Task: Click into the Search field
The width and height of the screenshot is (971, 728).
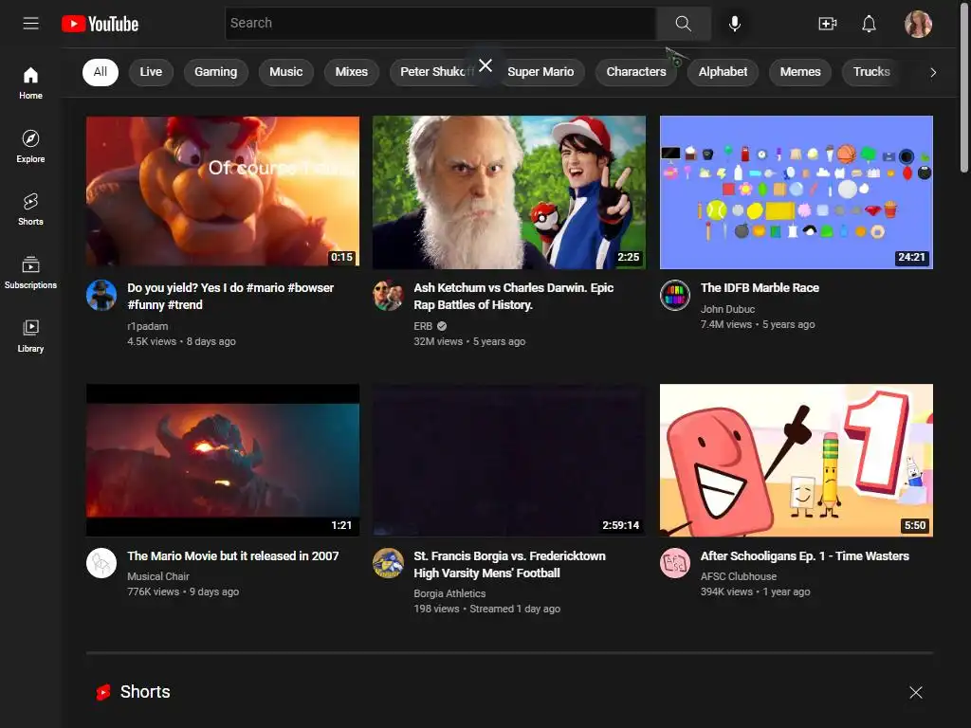Action: click(x=440, y=24)
